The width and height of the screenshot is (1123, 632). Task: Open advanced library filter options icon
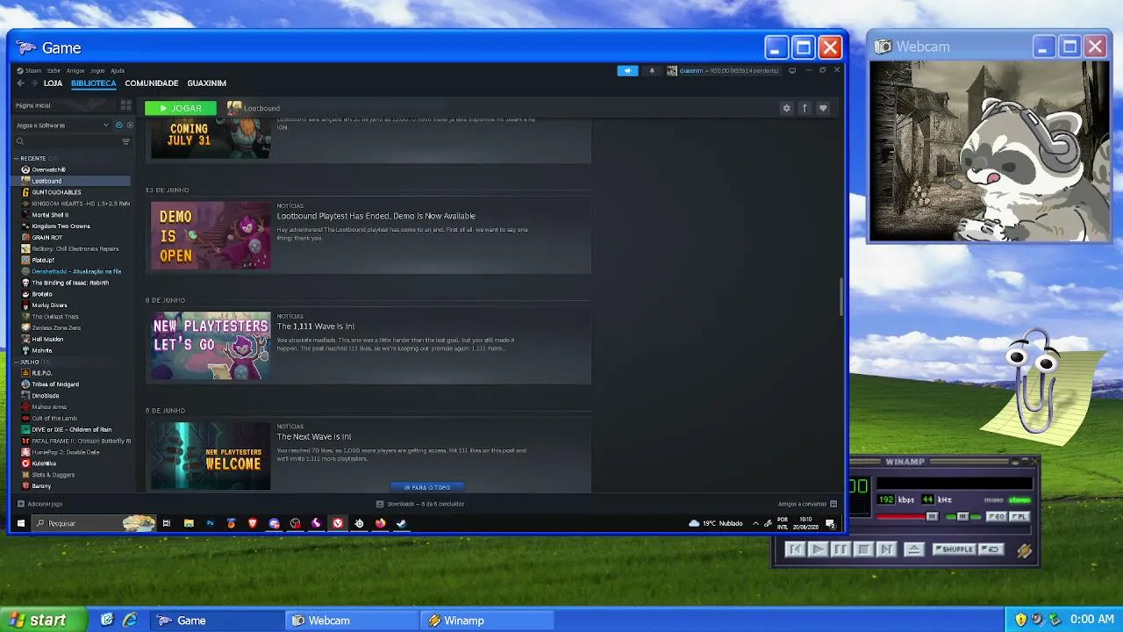point(125,141)
